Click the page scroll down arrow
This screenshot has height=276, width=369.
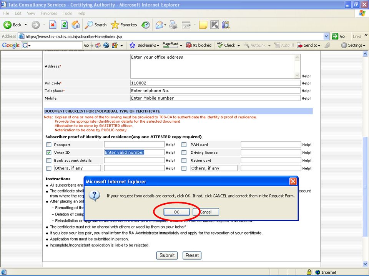pyautogui.click(x=365, y=264)
